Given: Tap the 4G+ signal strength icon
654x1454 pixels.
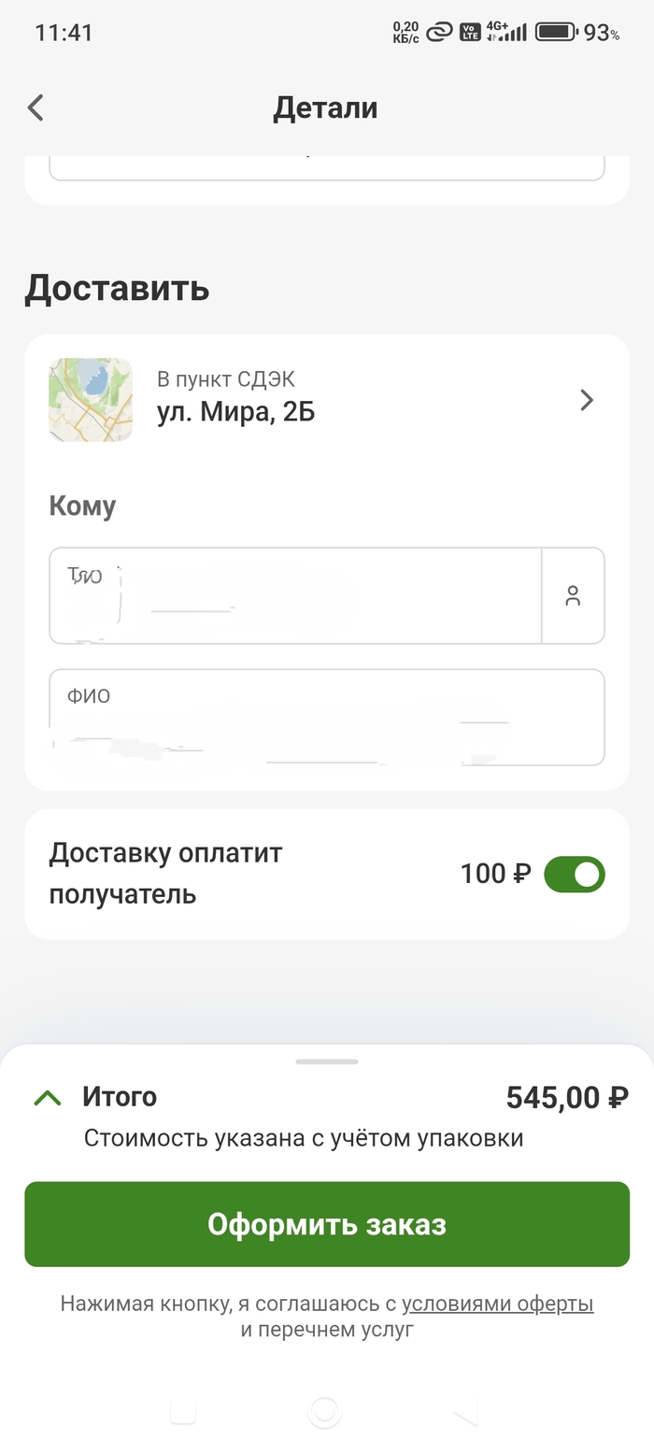Looking at the screenshot, I should point(506,32).
